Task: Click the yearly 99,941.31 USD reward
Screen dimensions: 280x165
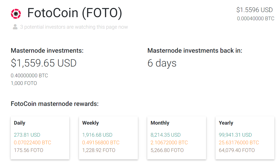Action: tap(235, 135)
